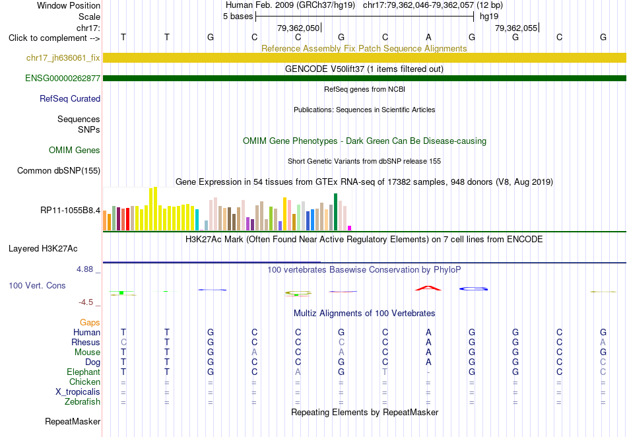Click the dark green GENCODE gene bar
Screen dimensions: 627x437
[x=365, y=78]
